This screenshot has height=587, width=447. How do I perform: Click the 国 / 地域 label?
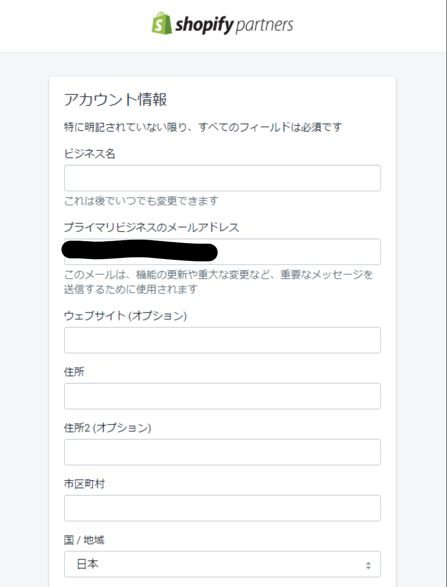point(84,540)
